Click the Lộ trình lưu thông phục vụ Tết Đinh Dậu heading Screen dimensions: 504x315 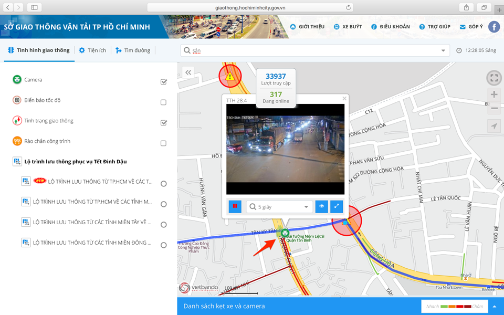click(x=76, y=161)
